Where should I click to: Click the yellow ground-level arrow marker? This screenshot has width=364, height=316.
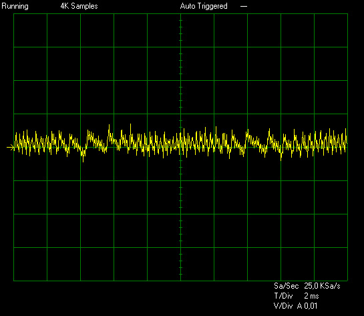click(x=11, y=148)
